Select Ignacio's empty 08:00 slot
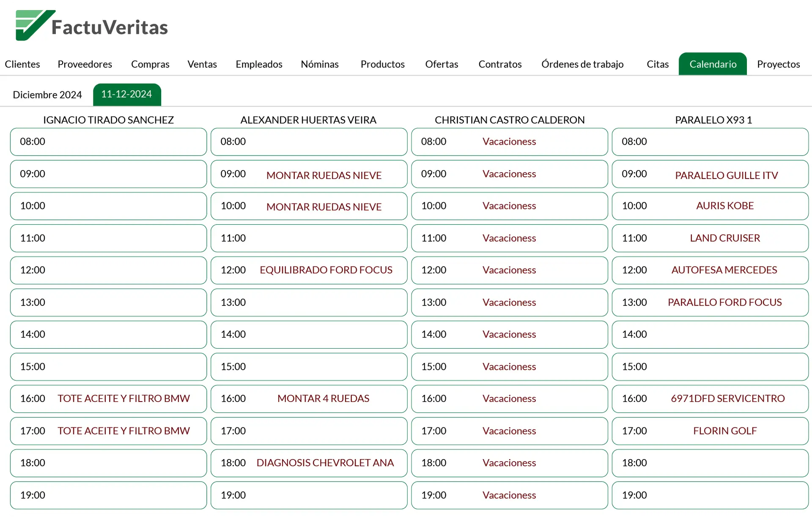Screen dimensions: 812x520 click(x=108, y=142)
